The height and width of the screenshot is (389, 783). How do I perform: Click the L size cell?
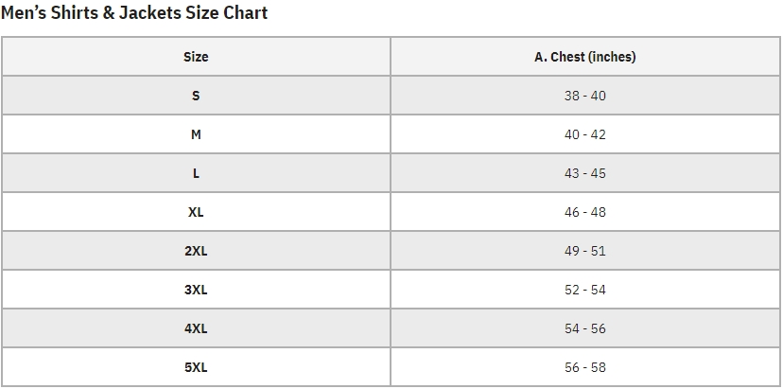coord(196,173)
